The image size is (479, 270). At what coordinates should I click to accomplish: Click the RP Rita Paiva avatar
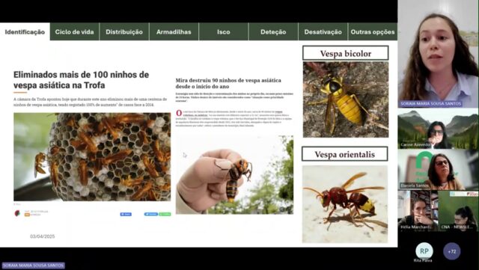pyautogui.click(x=424, y=251)
